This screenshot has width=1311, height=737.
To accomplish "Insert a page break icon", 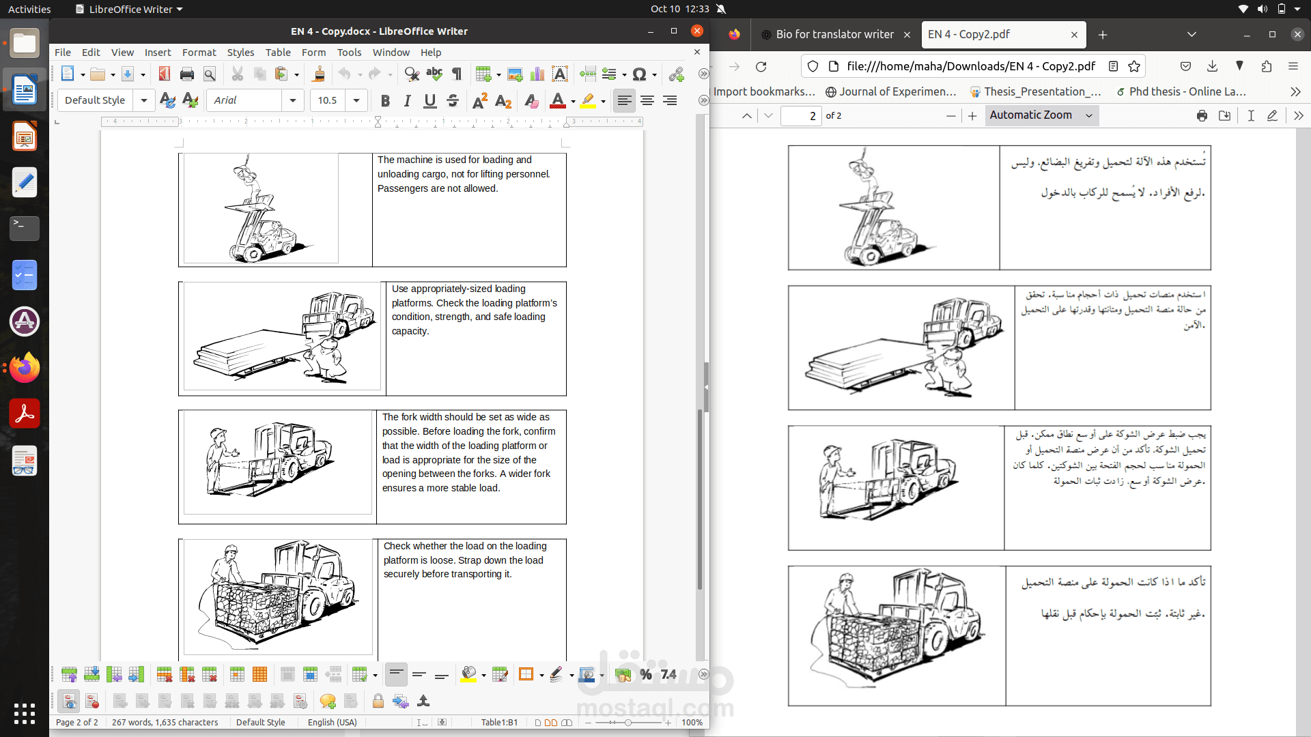I will pyautogui.click(x=587, y=74).
